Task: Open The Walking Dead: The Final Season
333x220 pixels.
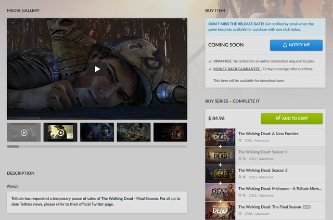Action: (x=270, y=207)
